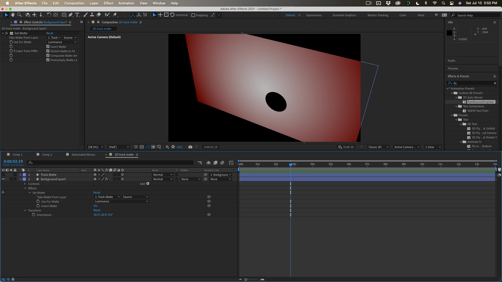Select the Rectangle shape tool
This screenshot has width=502, height=282.
tap(64, 15)
